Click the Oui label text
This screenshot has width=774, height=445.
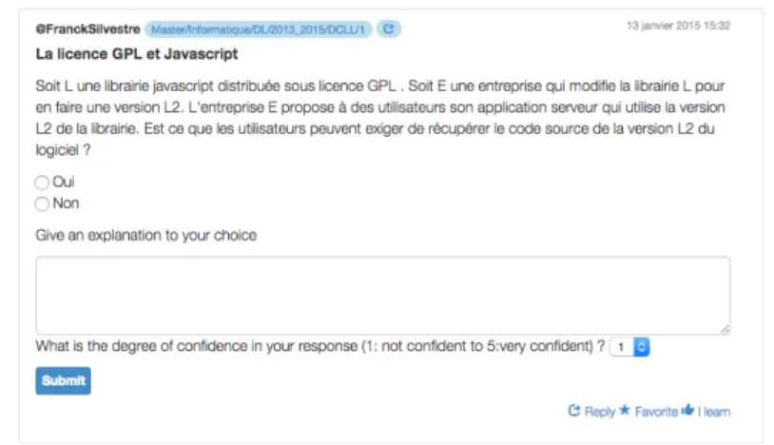(x=64, y=182)
